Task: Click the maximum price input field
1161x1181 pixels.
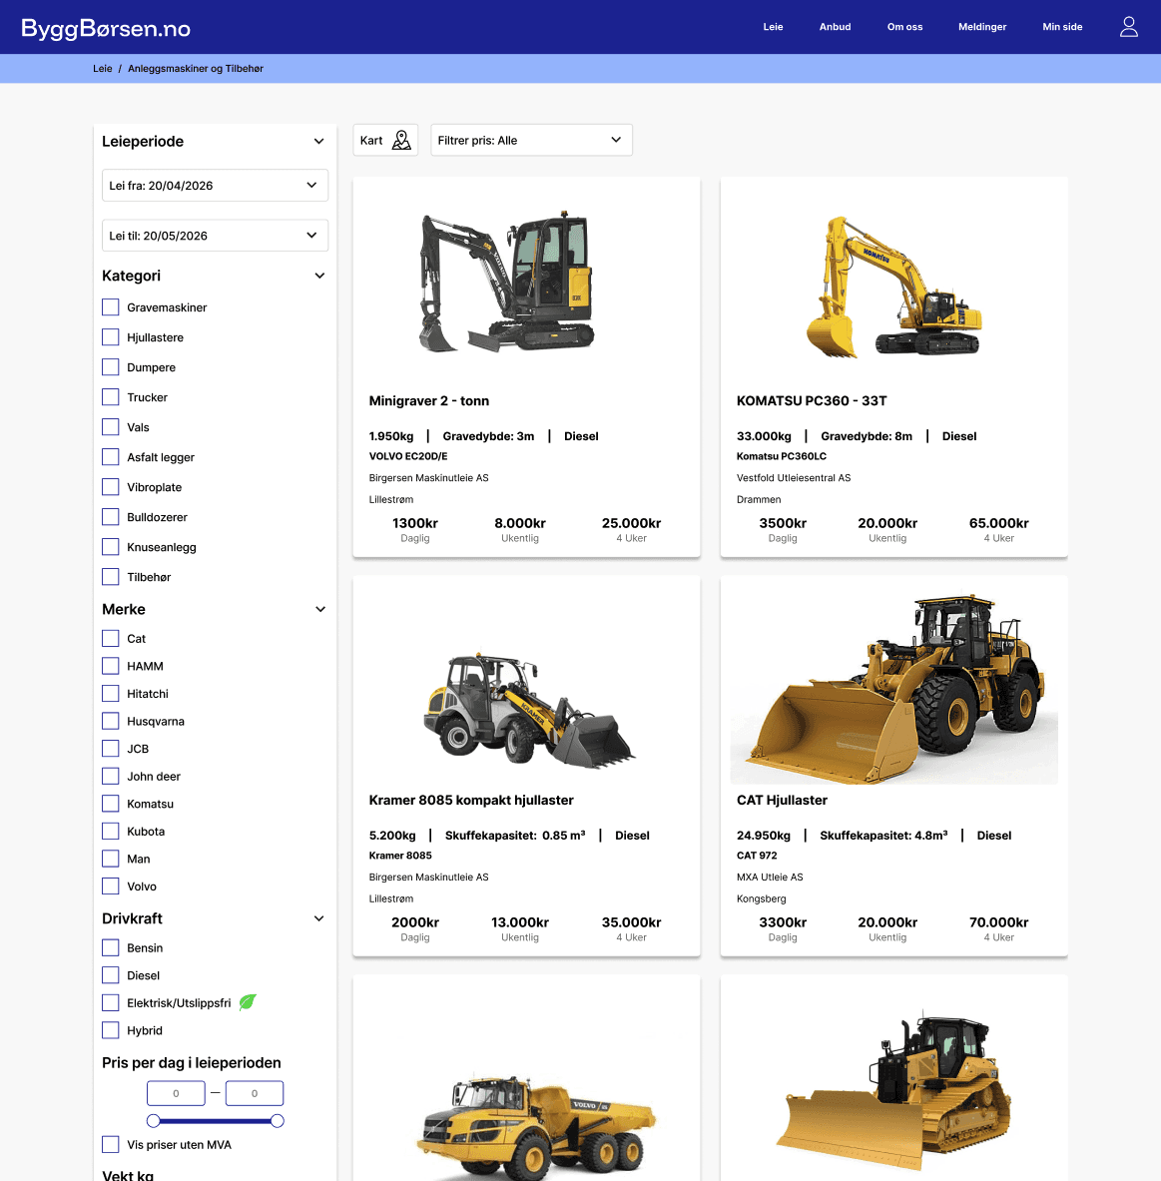Action: click(255, 1093)
